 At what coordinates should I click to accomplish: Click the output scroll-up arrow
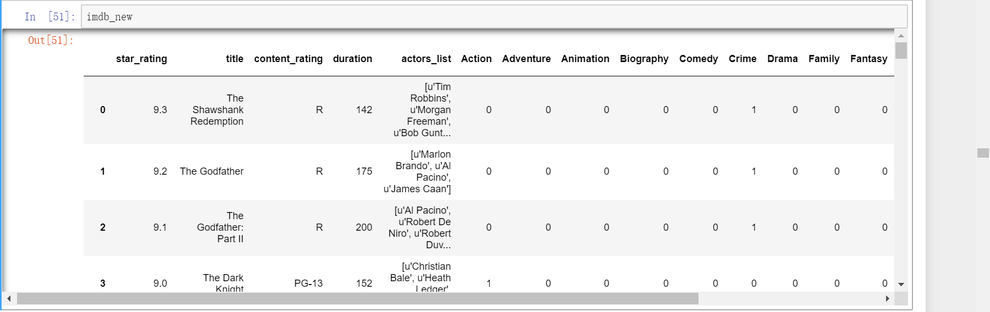tap(901, 36)
